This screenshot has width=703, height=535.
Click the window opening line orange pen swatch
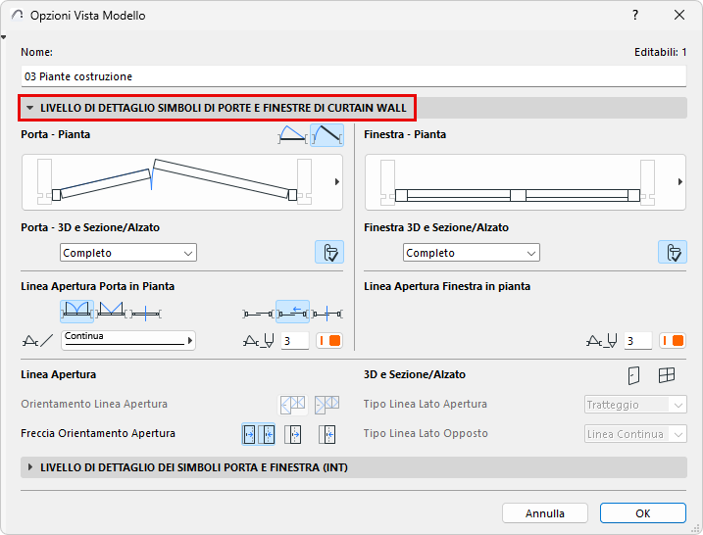coord(673,341)
